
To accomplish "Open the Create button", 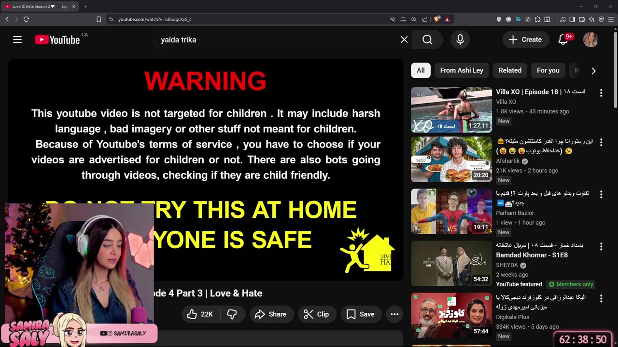I will [525, 40].
